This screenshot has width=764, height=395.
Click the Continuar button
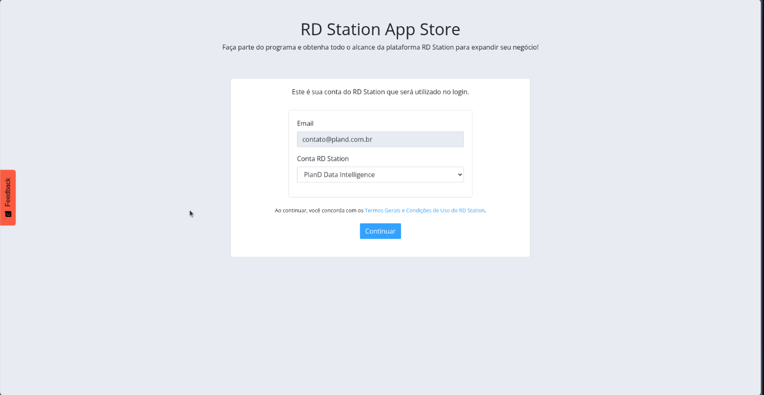click(380, 231)
